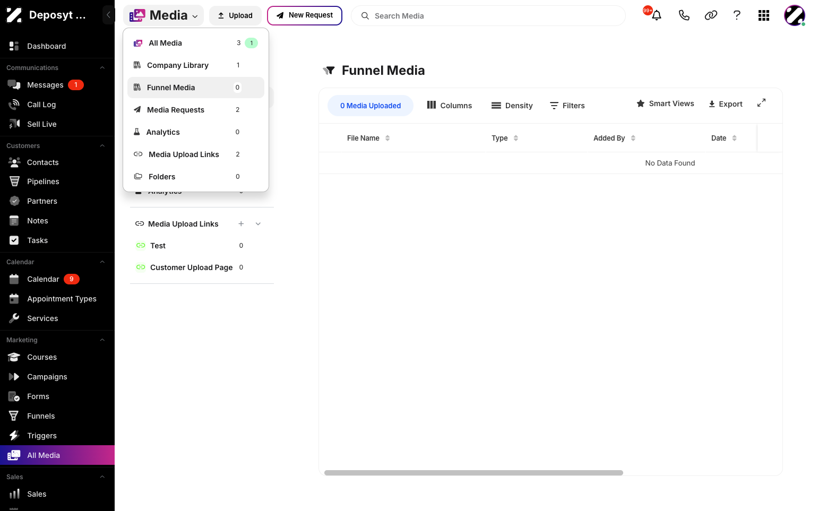
Task: Select the 0 Media Uploaded tab
Action: [x=371, y=106]
